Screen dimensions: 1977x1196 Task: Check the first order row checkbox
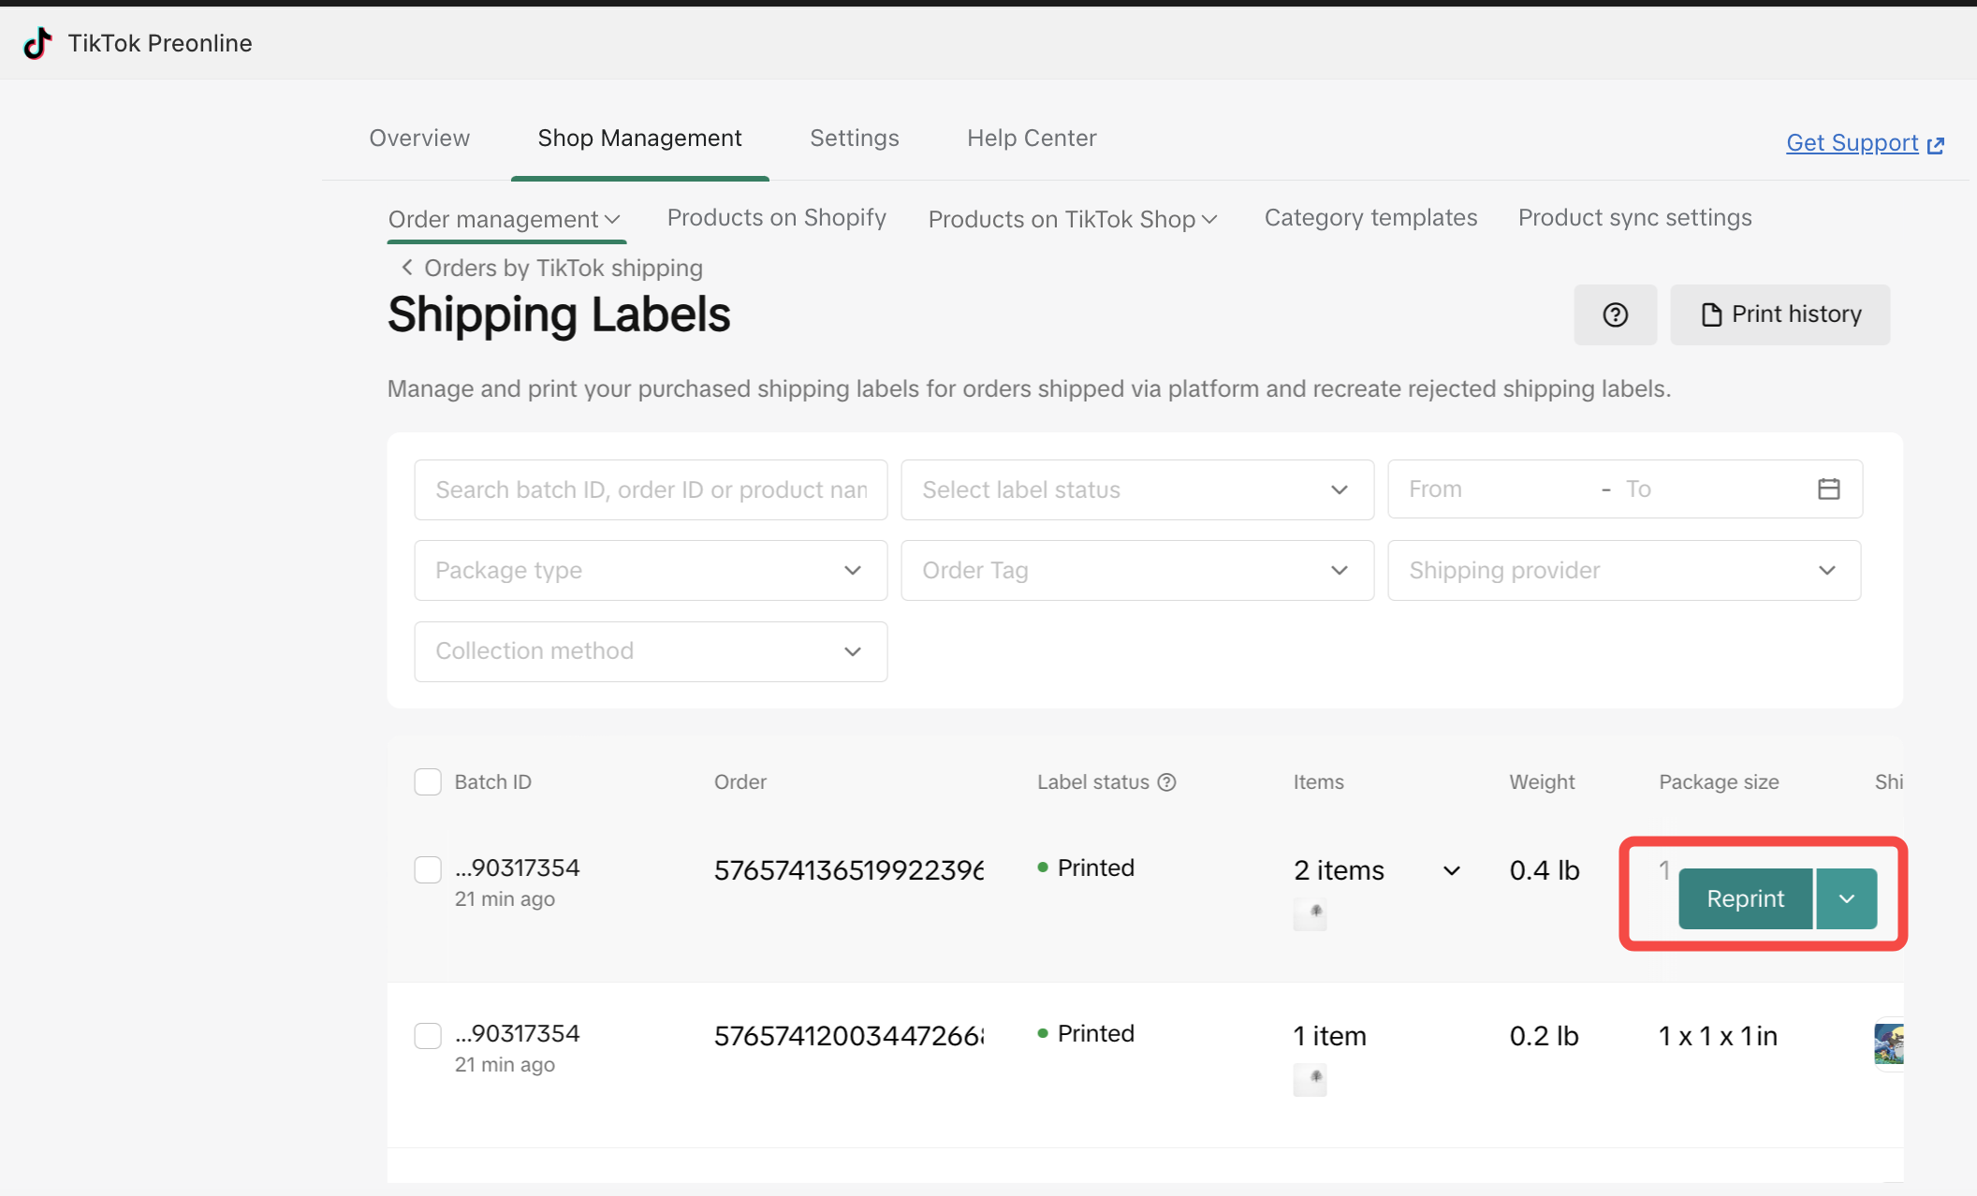pos(428,869)
